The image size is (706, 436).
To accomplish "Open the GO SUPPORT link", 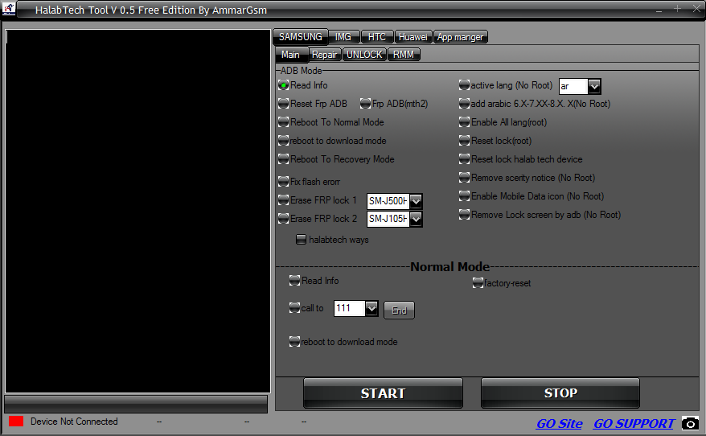I will (x=634, y=424).
